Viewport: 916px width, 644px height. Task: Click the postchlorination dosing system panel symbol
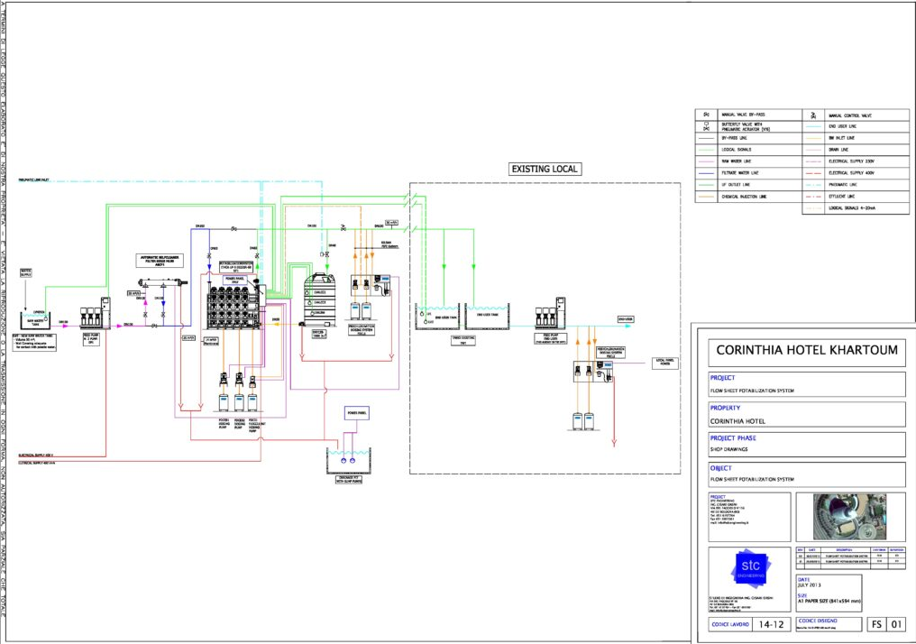click(x=593, y=372)
